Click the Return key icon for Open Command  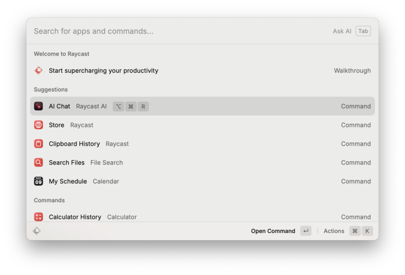click(x=306, y=231)
